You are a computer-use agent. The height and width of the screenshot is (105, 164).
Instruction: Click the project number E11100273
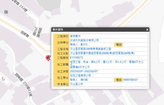[x=77, y=58]
